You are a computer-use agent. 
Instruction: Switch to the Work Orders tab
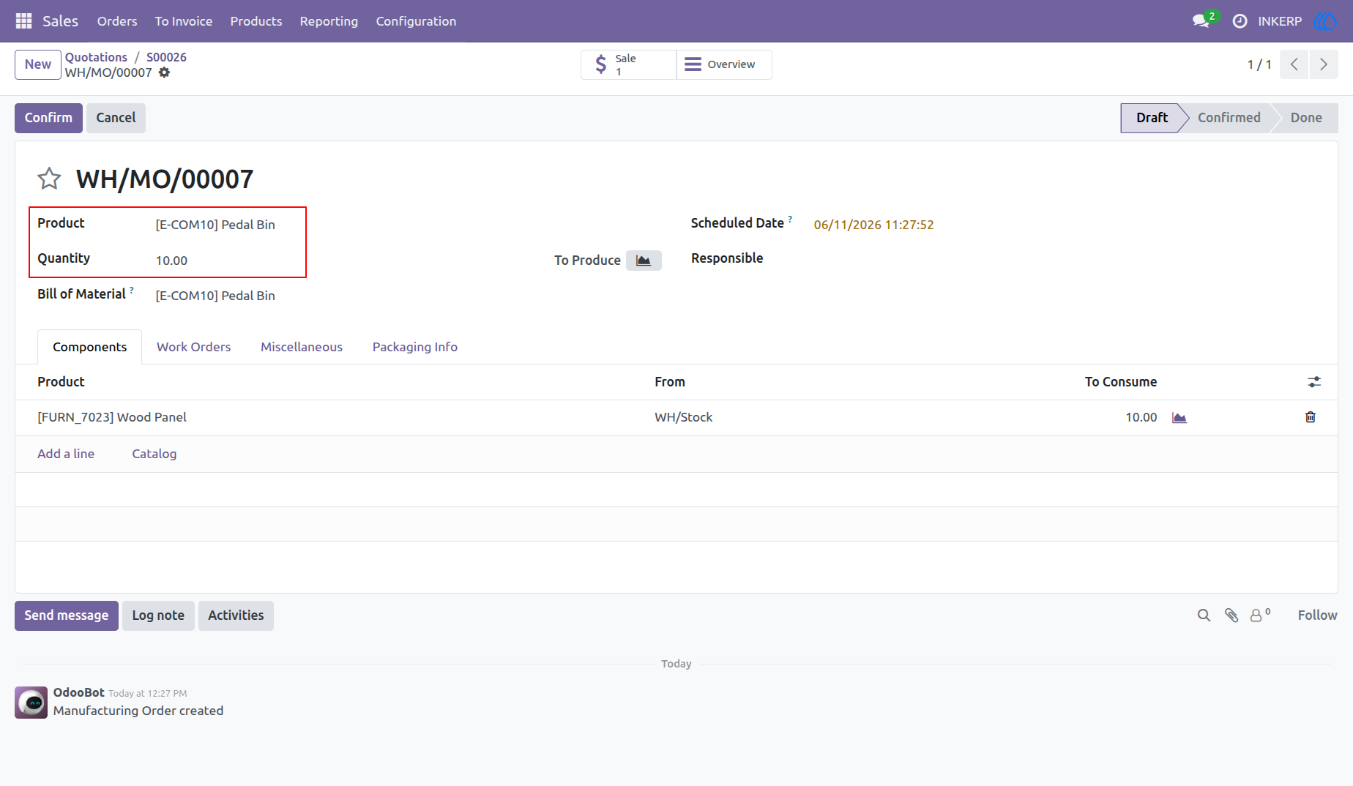click(x=193, y=347)
